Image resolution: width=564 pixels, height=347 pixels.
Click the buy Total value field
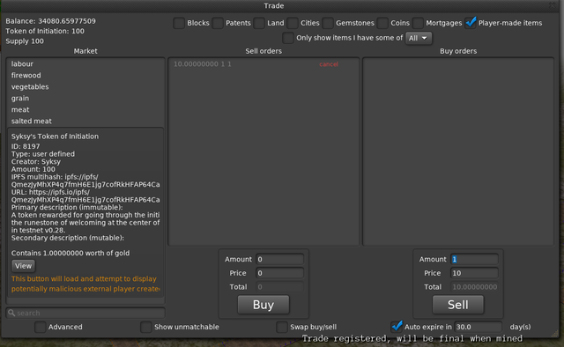pos(280,287)
